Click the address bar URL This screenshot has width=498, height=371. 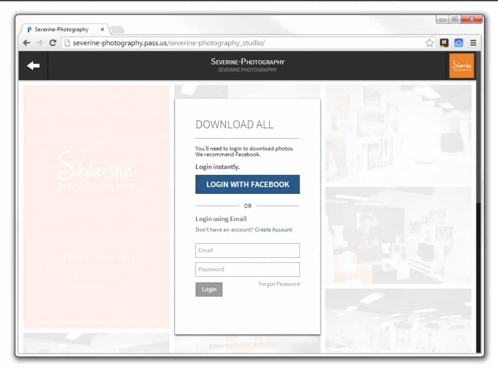(x=169, y=43)
